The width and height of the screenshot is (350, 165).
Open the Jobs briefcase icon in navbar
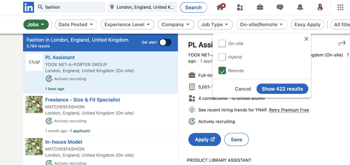coord(260,7)
